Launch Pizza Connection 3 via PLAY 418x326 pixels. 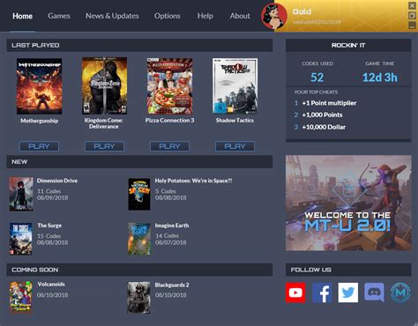pyautogui.click(x=169, y=146)
